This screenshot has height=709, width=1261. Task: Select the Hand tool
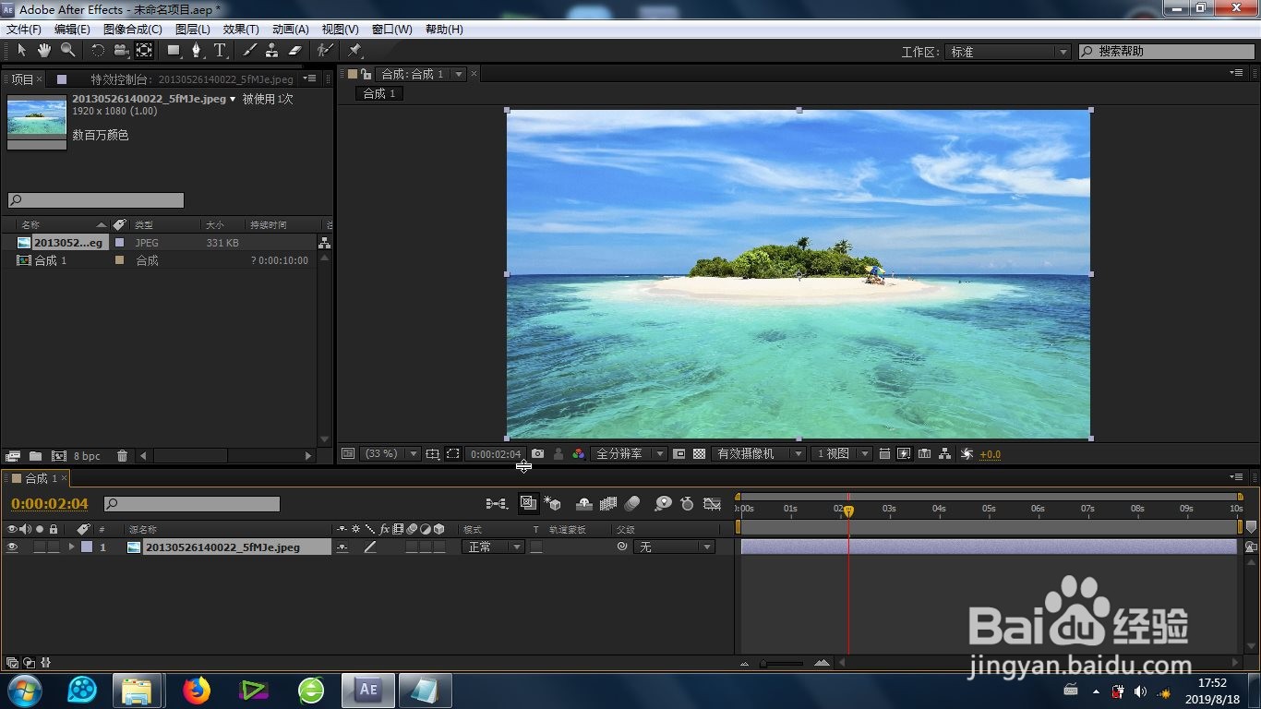45,50
